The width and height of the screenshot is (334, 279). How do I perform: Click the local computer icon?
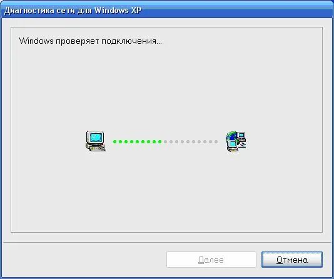[x=96, y=141]
